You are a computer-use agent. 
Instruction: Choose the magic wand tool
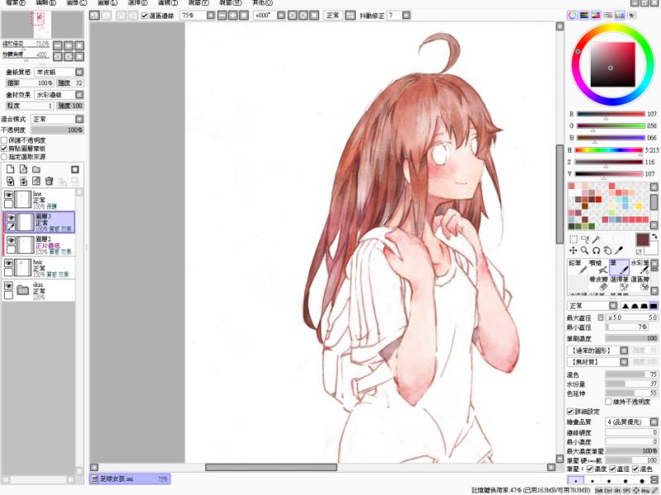596,240
